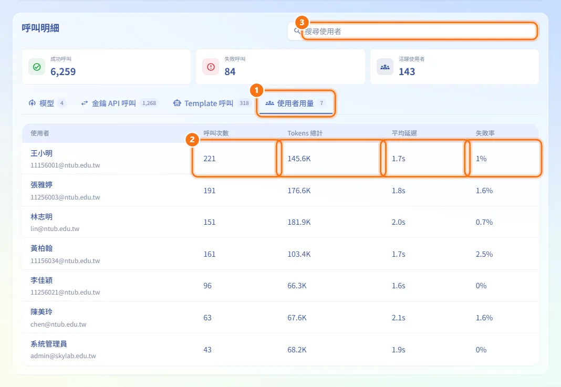Image resolution: width=561 pixels, height=387 pixels.
Task: Click the 143 active users value
Action: (x=407, y=71)
